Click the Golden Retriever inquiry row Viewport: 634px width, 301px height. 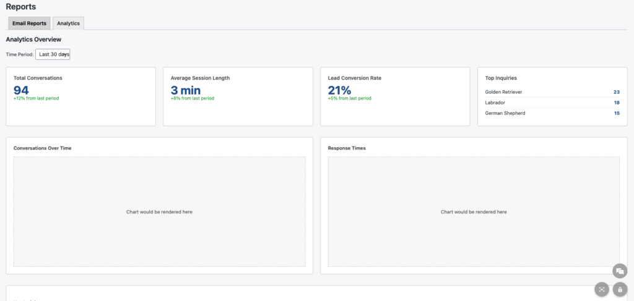click(552, 92)
